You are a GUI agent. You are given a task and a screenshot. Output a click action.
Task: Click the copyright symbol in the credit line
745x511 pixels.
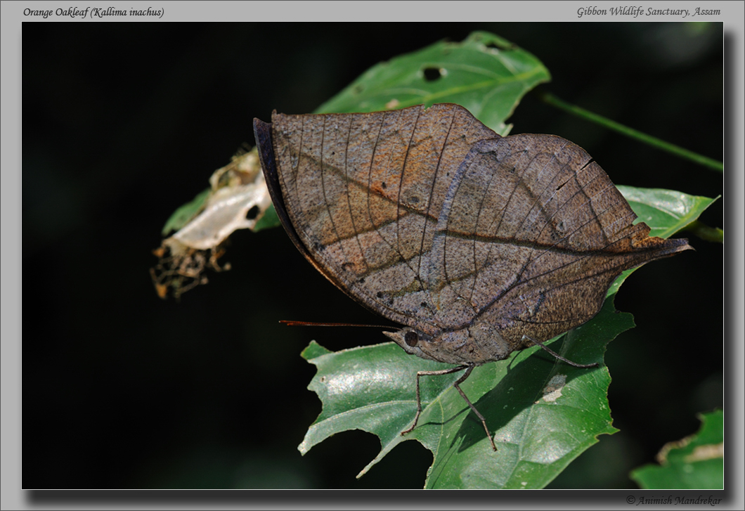pos(631,500)
